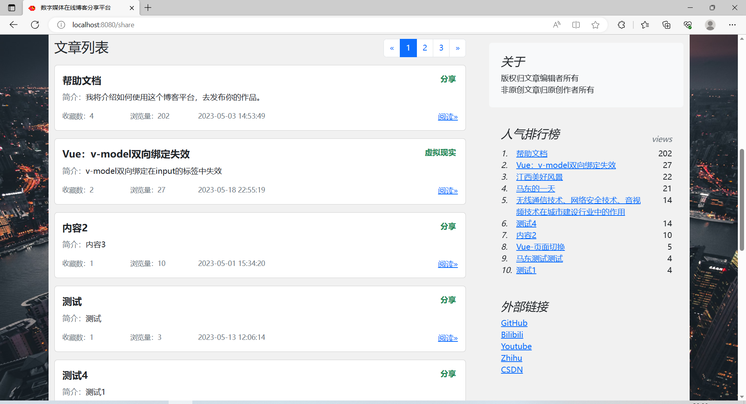
Task: Open the CSDN external link
Action: click(512, 369)
